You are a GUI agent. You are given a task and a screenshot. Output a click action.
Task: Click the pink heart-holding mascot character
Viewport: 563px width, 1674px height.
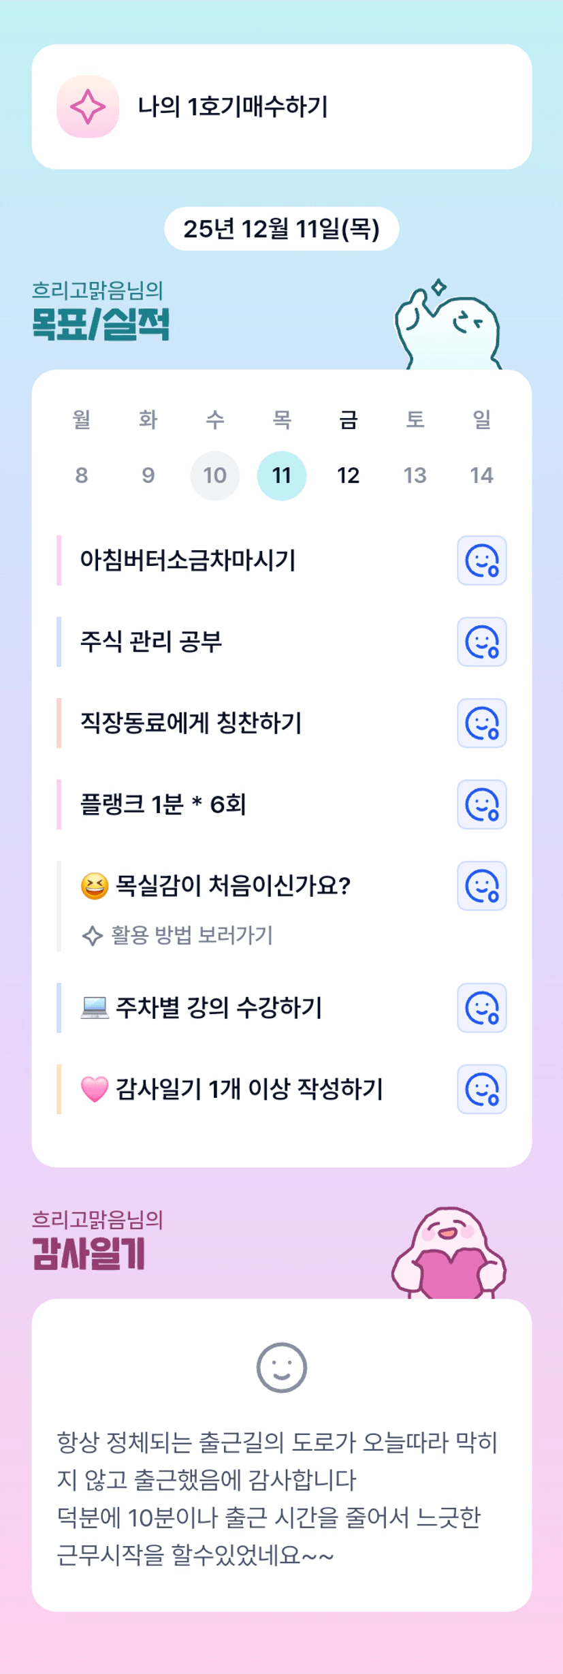click(x=449, y=1253)
